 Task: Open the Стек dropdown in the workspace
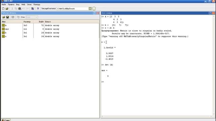click(32, 17)
